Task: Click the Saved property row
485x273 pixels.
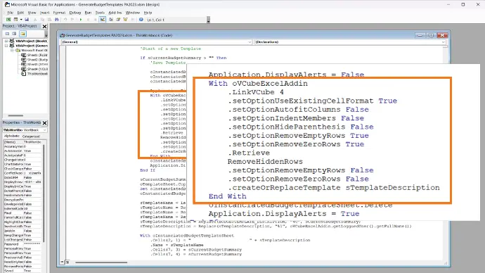Action: [x=22, y=271]
